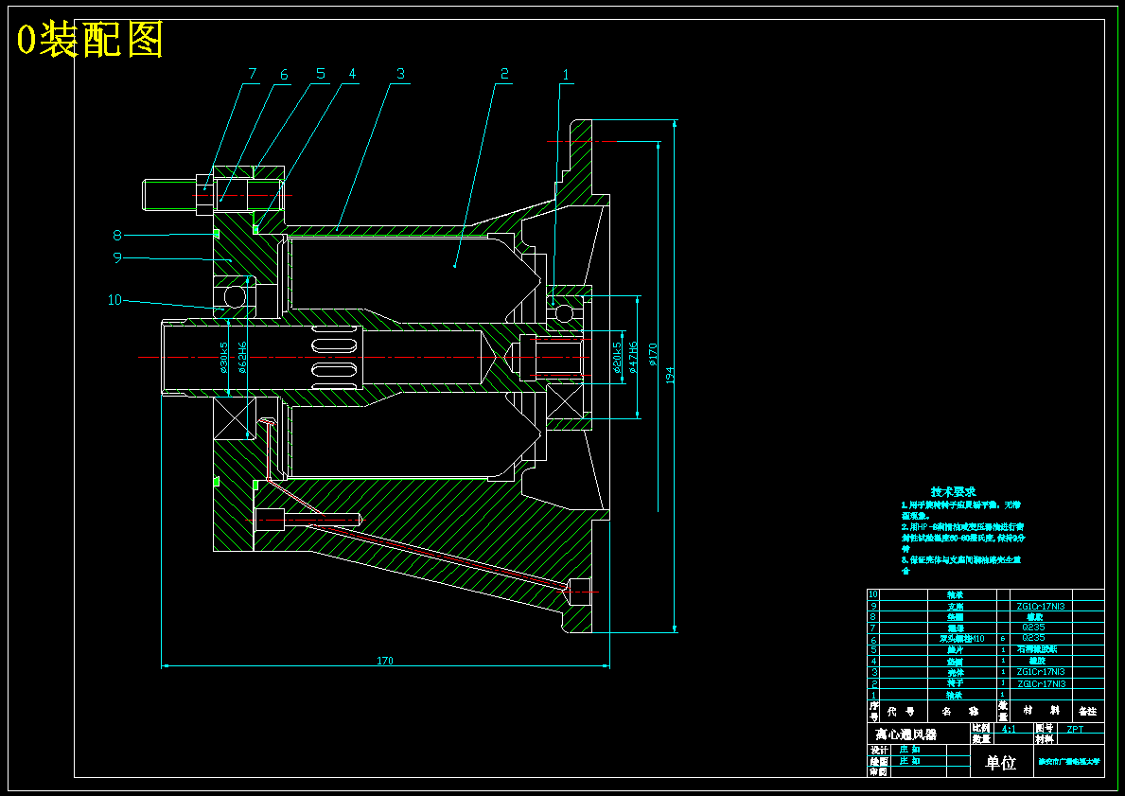Select the ø62H6 bore dimension text
The image size is (1125, 796).
click(x=242, y=358)
